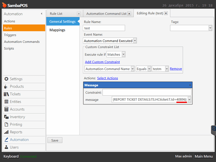Open Accounts via the calculator icon
Viewport: 216px width, 162px height.
pyautogui.click(x=6, y=109)
